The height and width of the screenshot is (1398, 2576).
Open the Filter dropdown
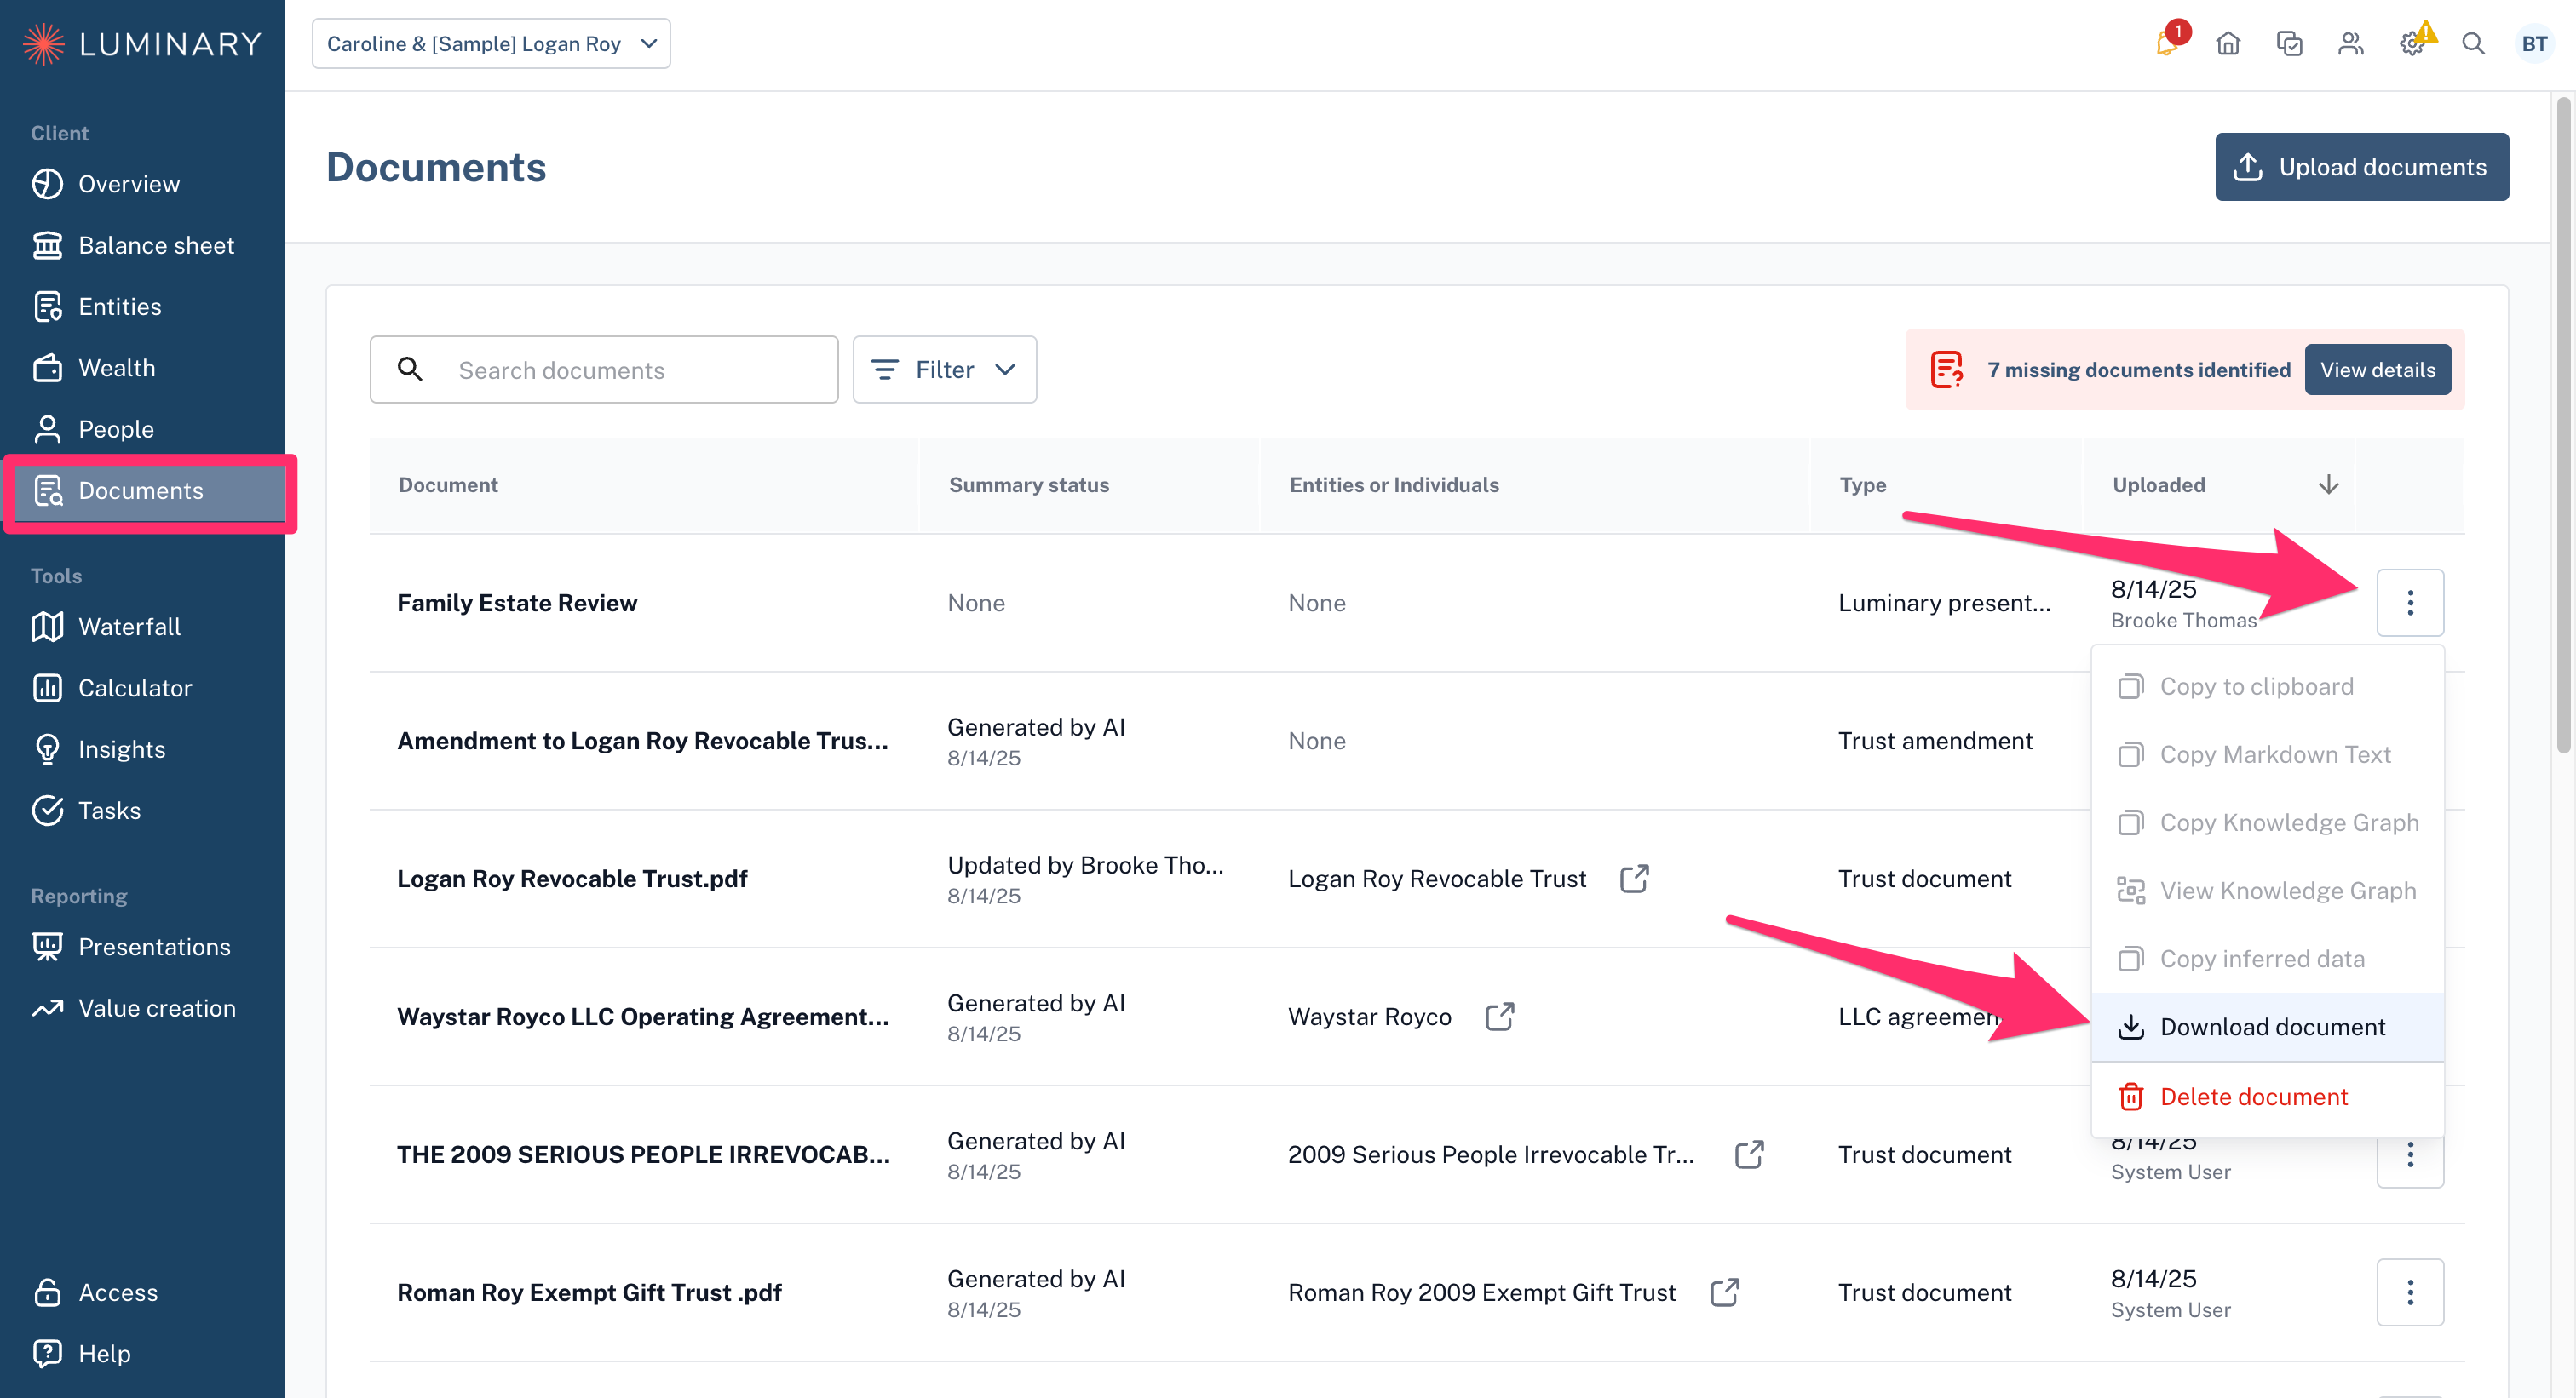944,370
